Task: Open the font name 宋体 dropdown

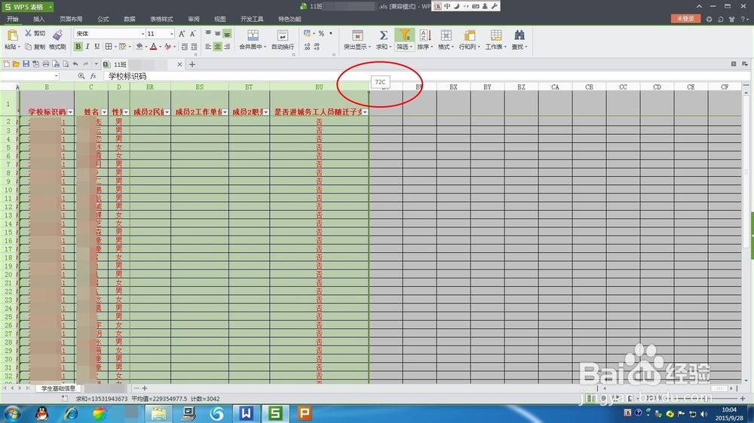Action: [143, 34]
